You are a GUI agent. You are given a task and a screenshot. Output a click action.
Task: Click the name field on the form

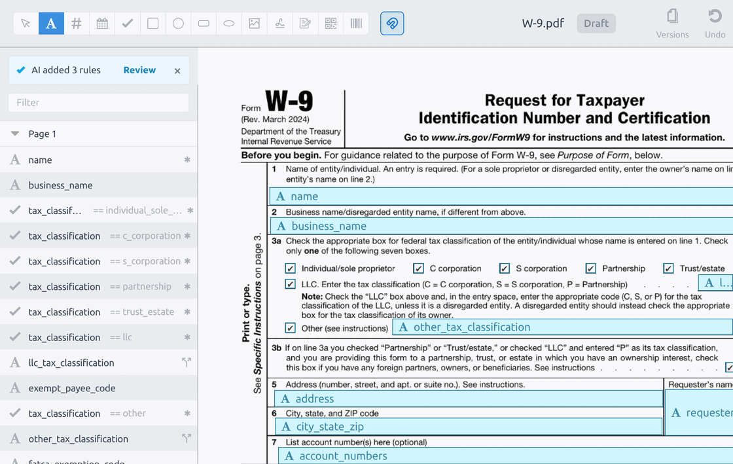point(501,196)
